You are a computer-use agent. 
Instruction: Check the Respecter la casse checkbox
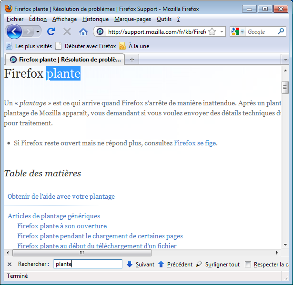tap(248, 264)
